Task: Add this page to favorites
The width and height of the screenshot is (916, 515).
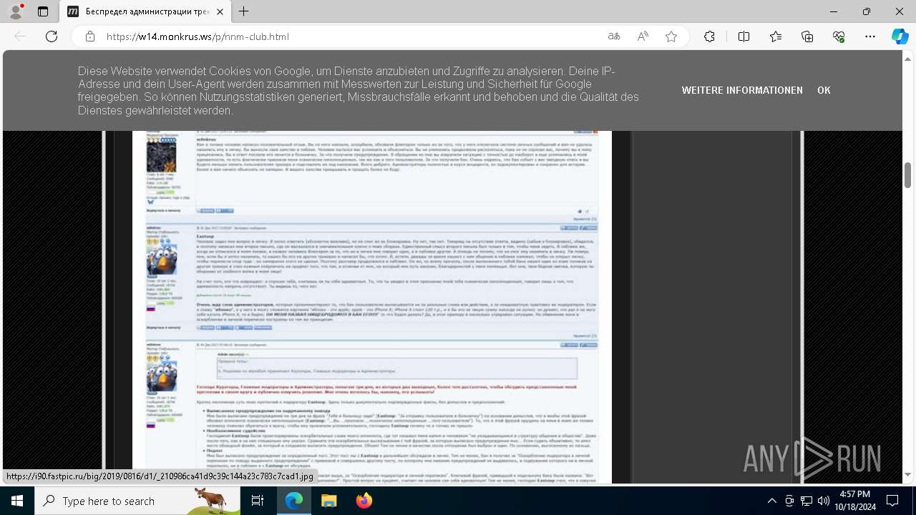Action: 671,36
